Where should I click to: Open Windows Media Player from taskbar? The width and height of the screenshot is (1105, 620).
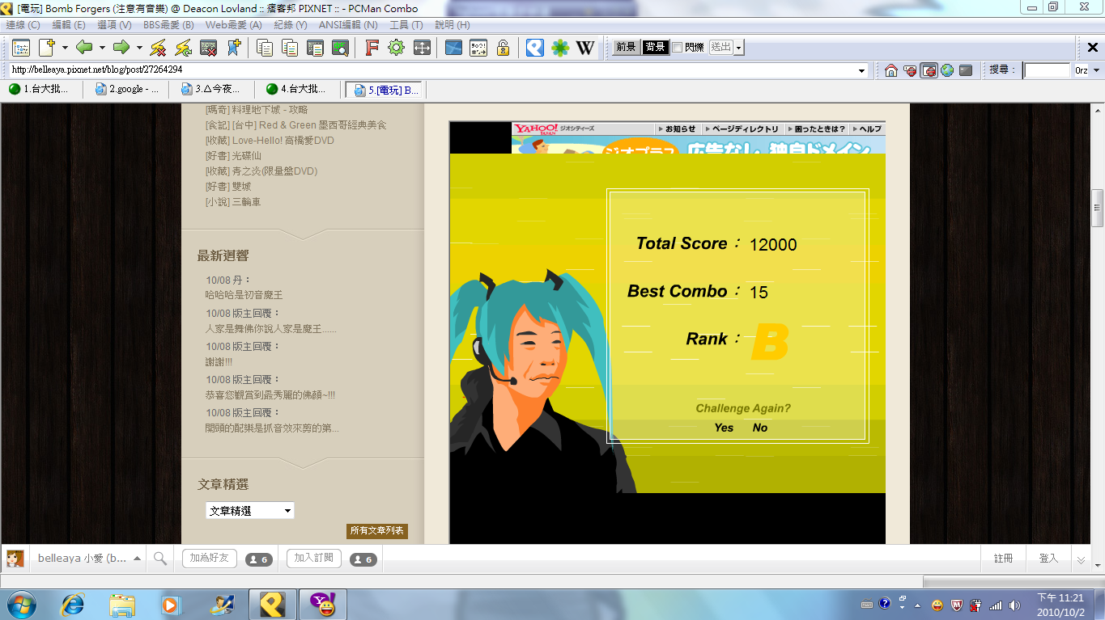(171, 604)
